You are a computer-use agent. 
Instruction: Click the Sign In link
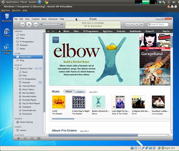[166, 31]
